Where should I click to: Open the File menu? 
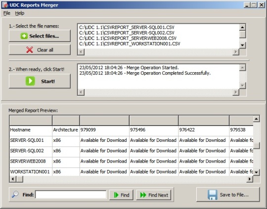click(7, 13)
